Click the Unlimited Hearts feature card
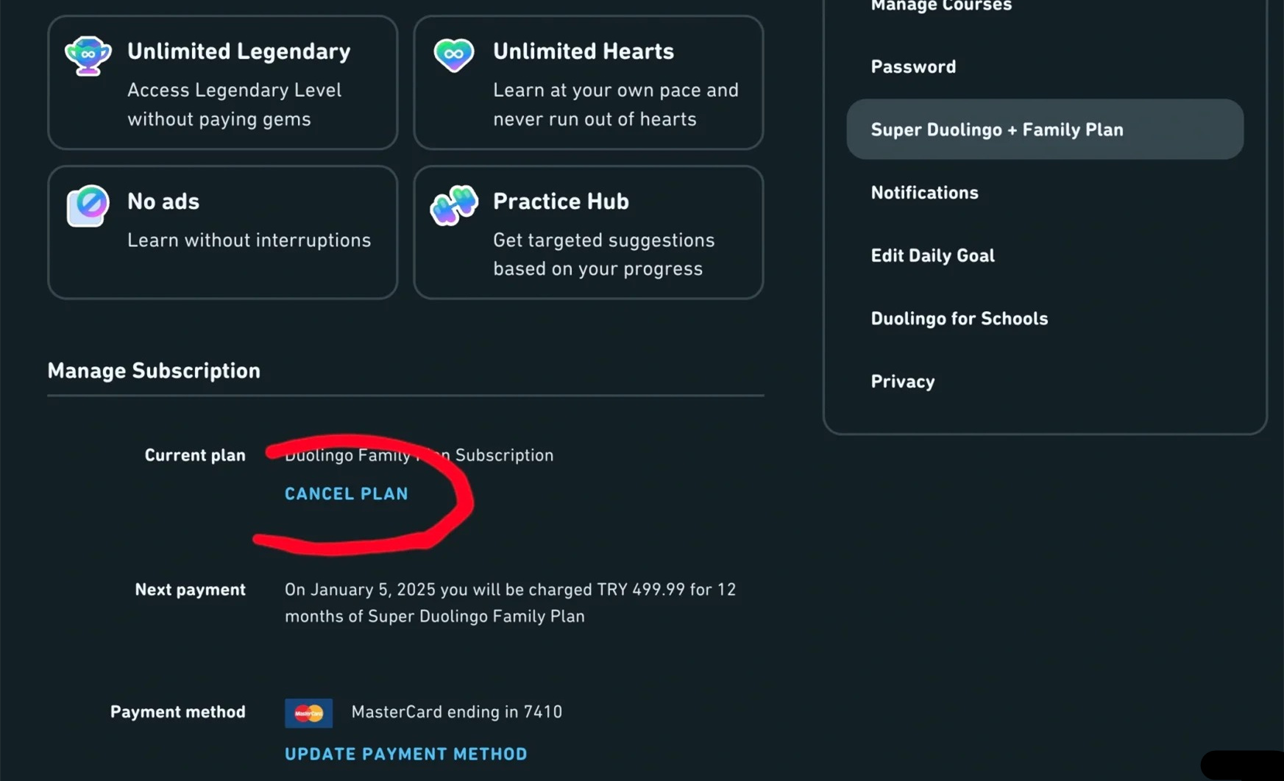1284x781 pixels. click(589, 82)
